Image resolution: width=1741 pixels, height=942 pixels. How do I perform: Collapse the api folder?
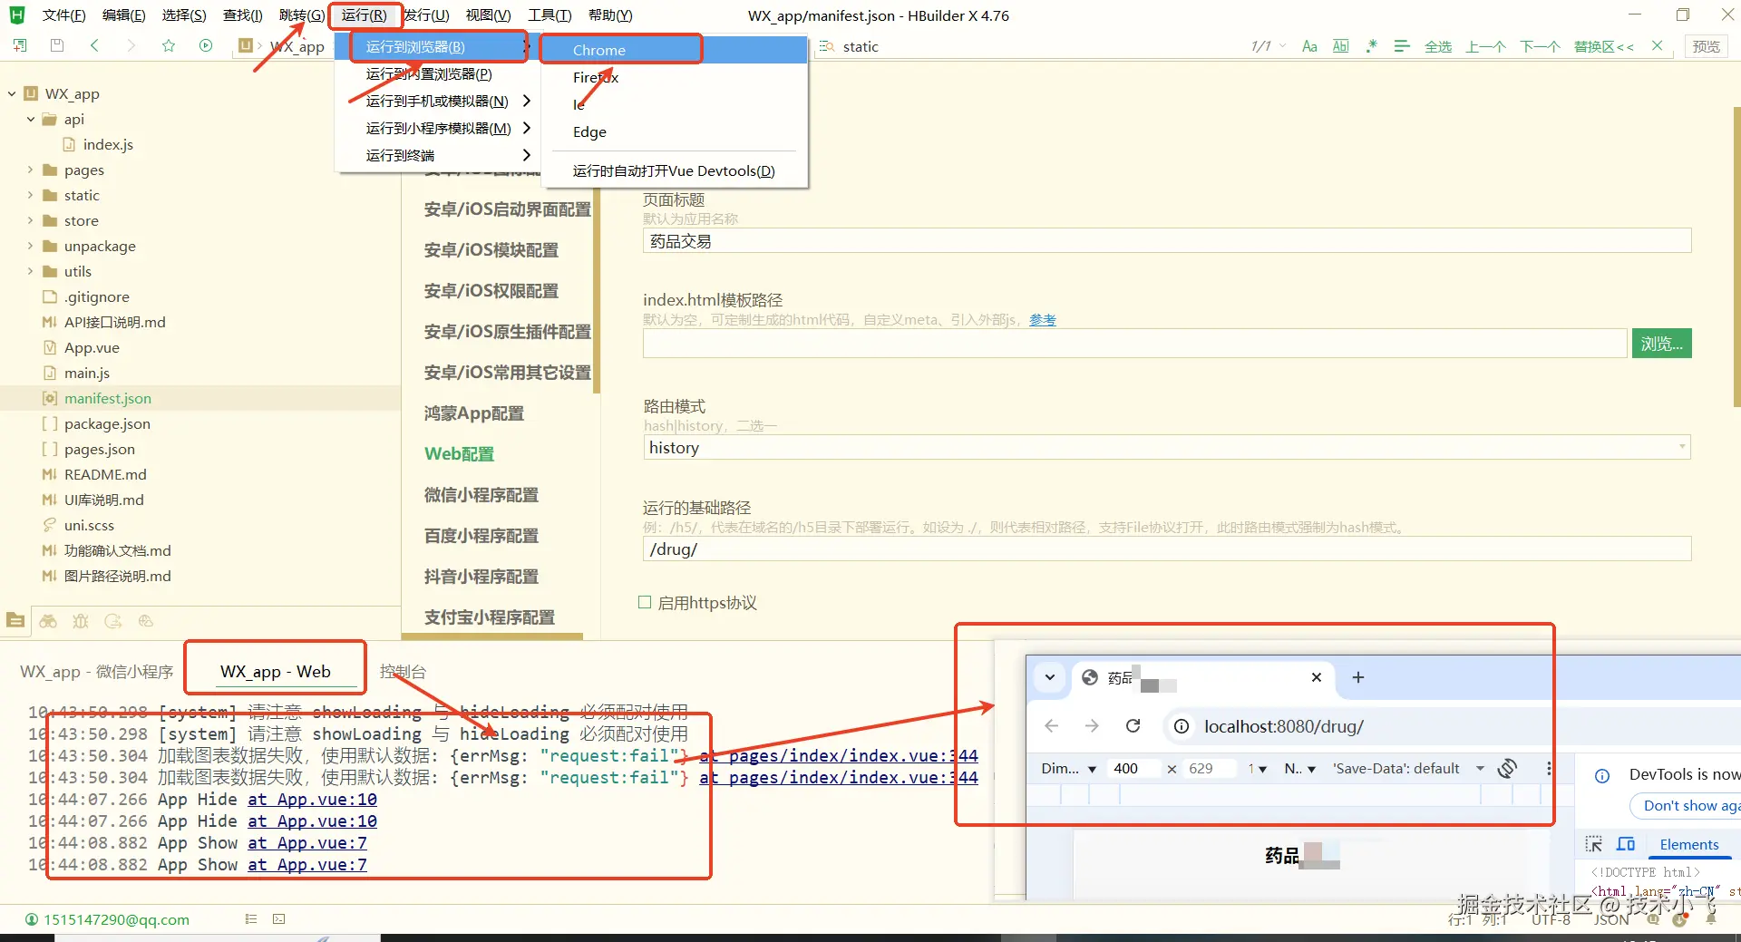31,119
